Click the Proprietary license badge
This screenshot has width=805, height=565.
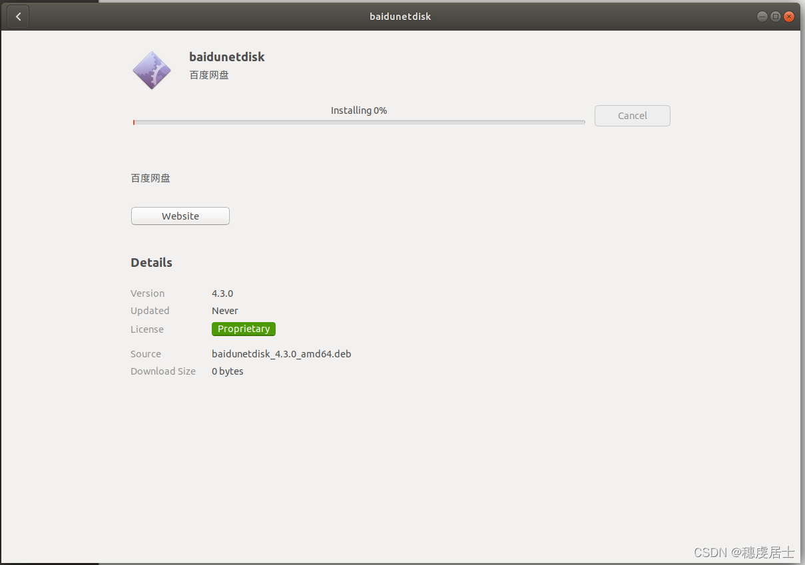point(244,329)
